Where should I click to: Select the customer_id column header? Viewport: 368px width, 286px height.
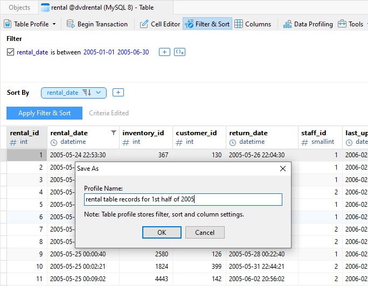click(x=199, y=137)
